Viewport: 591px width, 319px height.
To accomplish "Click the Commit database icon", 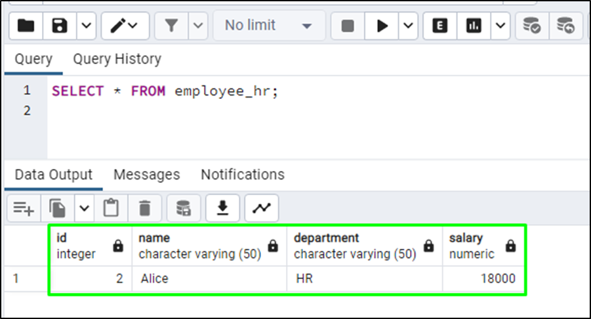I will coord(532,26).
